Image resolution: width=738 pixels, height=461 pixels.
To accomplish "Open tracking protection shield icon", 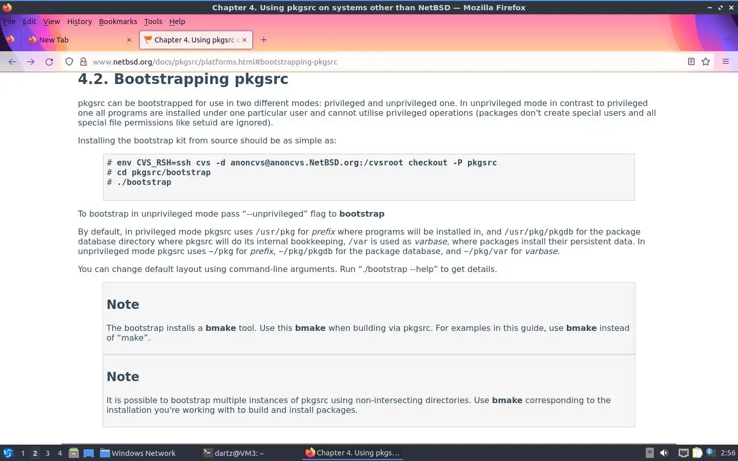I will 69,61.
